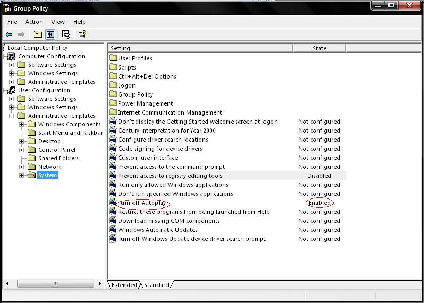Viewport: 424px width, 303px height.
Task: Click the Group Policy window title icon
Action: (7, 8)
